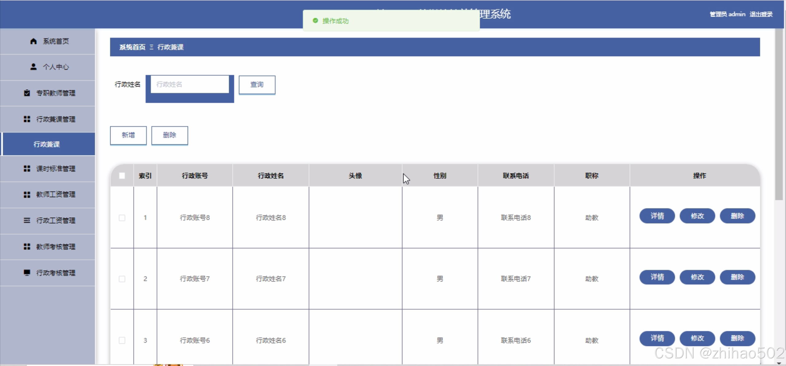Screen dimensions: 786x366
Task: Click the clipboard icon for 专职教师管理
Action: point(27,93)
